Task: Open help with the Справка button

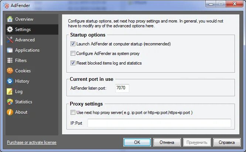Action: point(227,142)
